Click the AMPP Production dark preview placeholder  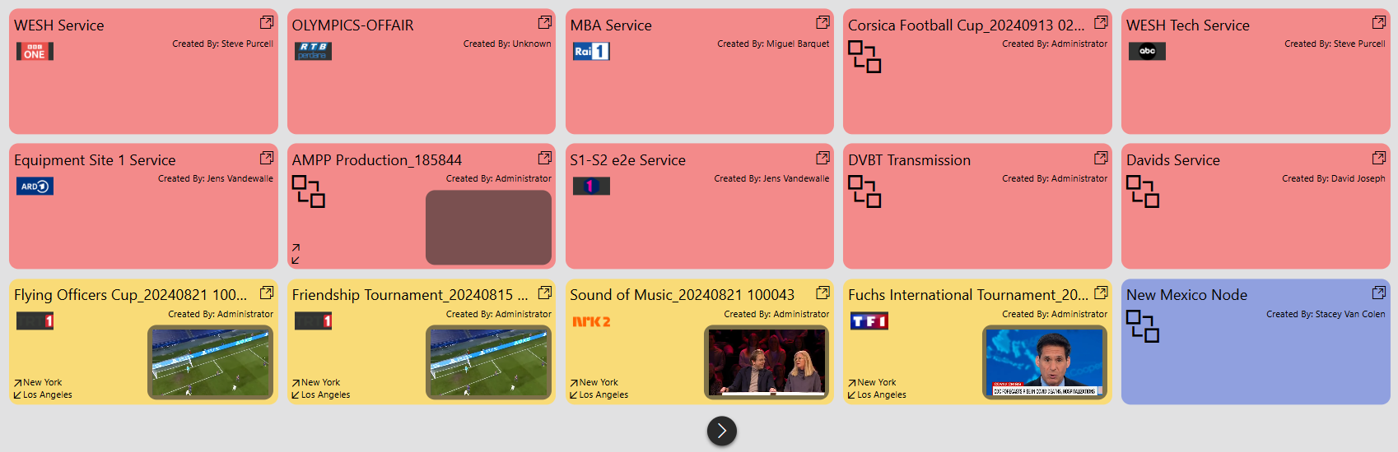coord(488,228)
